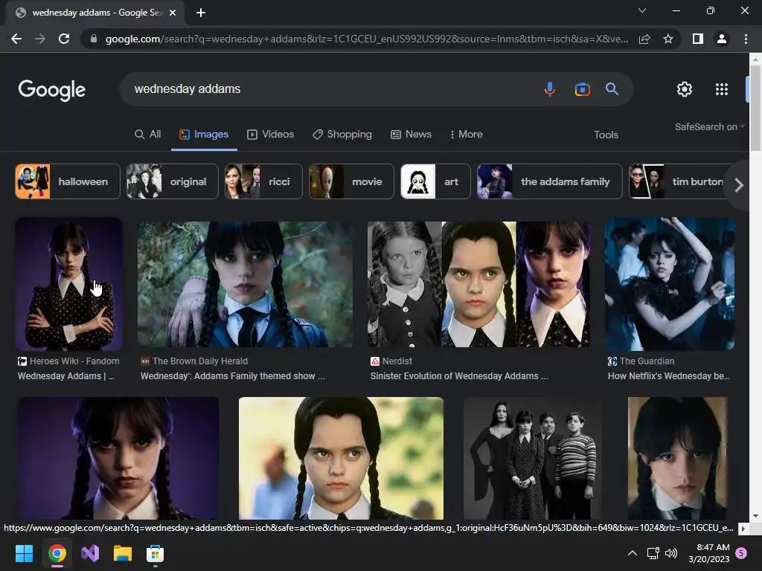
Task: Open Google quick settings gear
Action: click(685, 89)
